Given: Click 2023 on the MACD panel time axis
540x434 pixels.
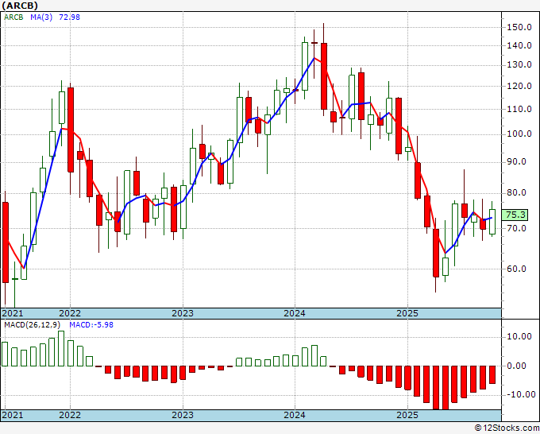Looking at the screenshot, I should click(183, 415).
